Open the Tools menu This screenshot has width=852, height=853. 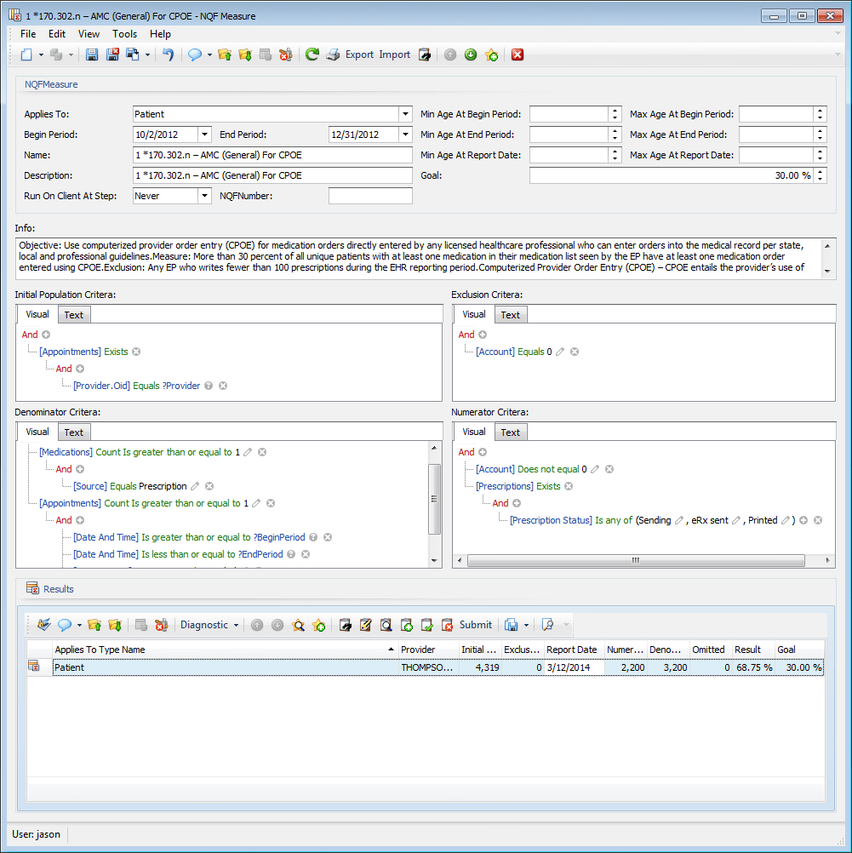[124, 34]
